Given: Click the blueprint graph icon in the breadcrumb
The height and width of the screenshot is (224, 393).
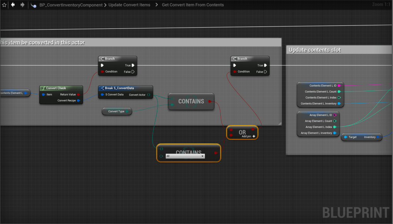Looking at the screenshot, I should pyautogui.click(x=34, y=5).
